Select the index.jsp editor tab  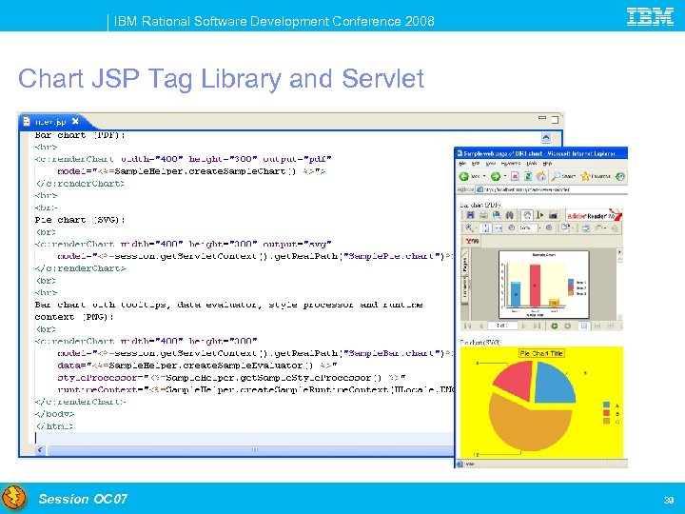[x=50, y=122]
